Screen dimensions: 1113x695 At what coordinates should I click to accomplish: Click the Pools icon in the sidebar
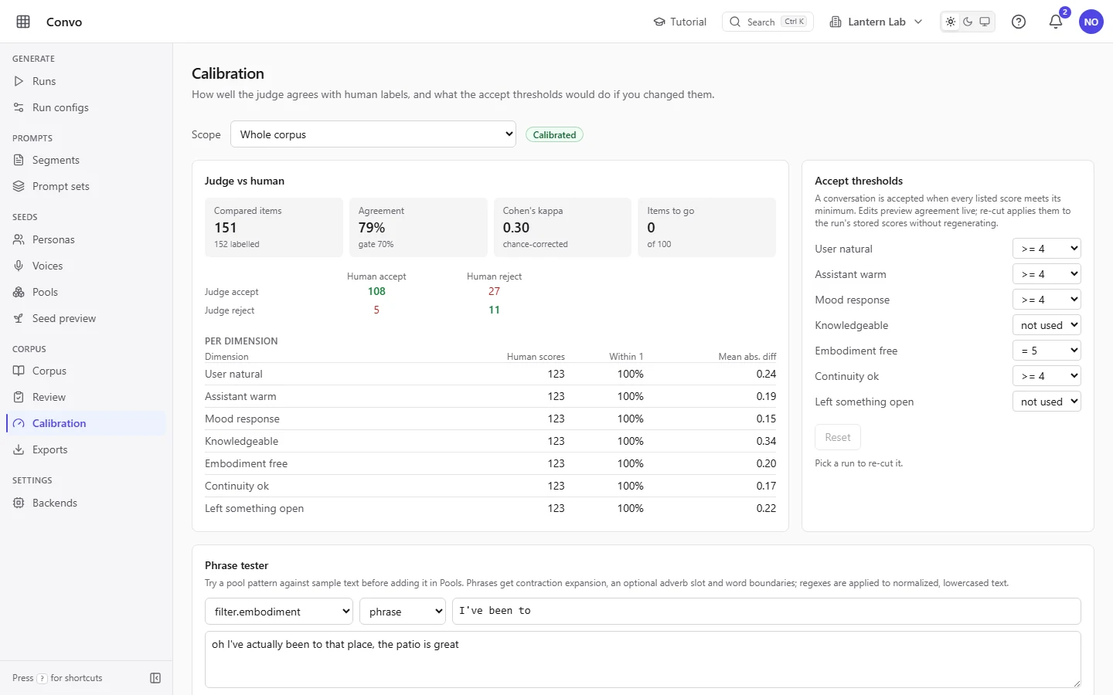click(x=19, y=292)
